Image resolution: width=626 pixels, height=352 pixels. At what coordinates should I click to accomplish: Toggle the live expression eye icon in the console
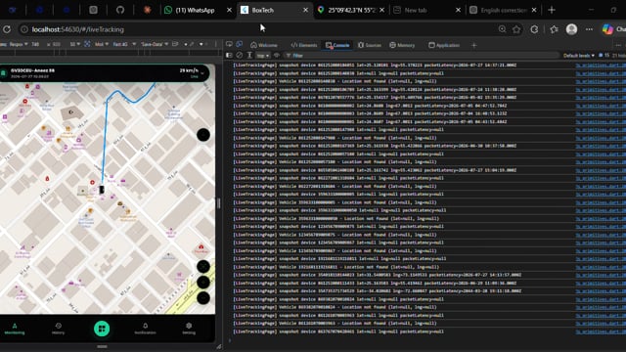point(276,55)
